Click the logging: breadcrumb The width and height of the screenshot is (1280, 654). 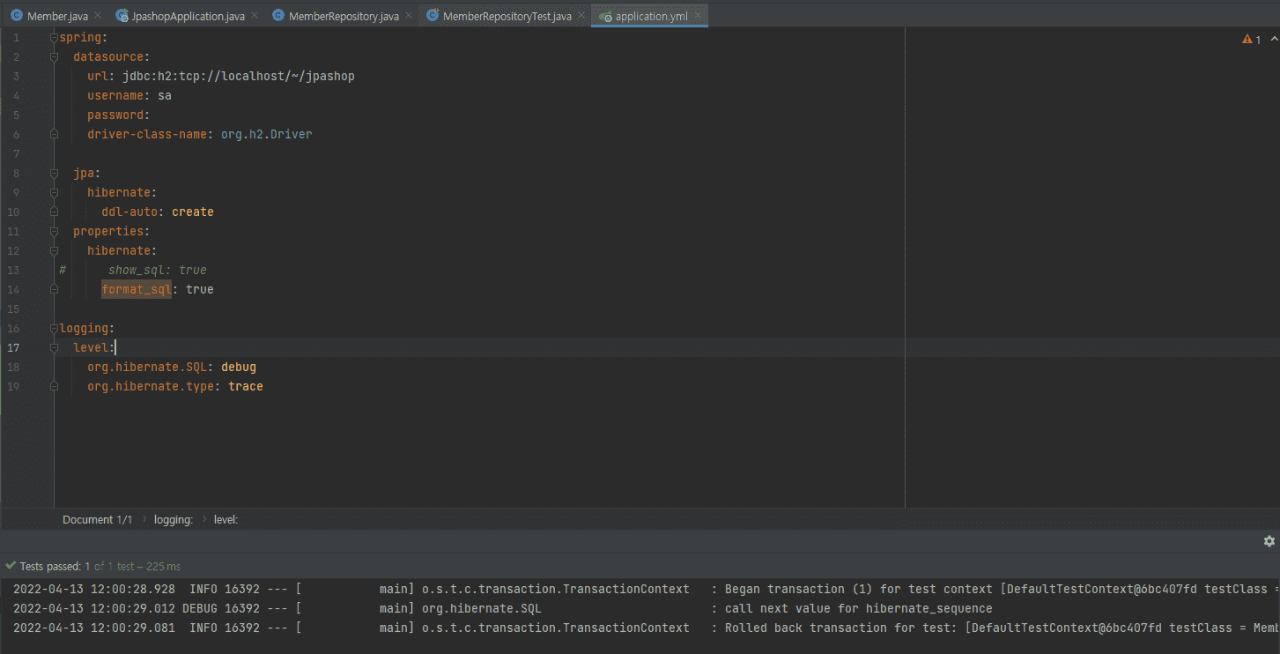[x=174, y=520]
